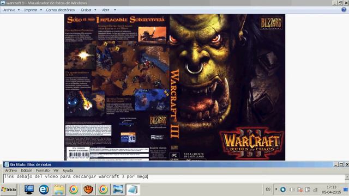The height and width of the screenshot is (196, 349).
Task: Open Formato menu in Bloc de notas
Action: pyautogui.click(x=43, y=170)
